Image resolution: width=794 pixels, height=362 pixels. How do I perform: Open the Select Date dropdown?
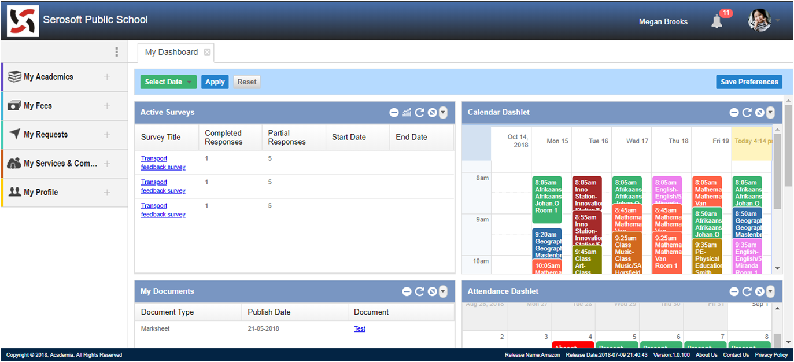[168, 82]
